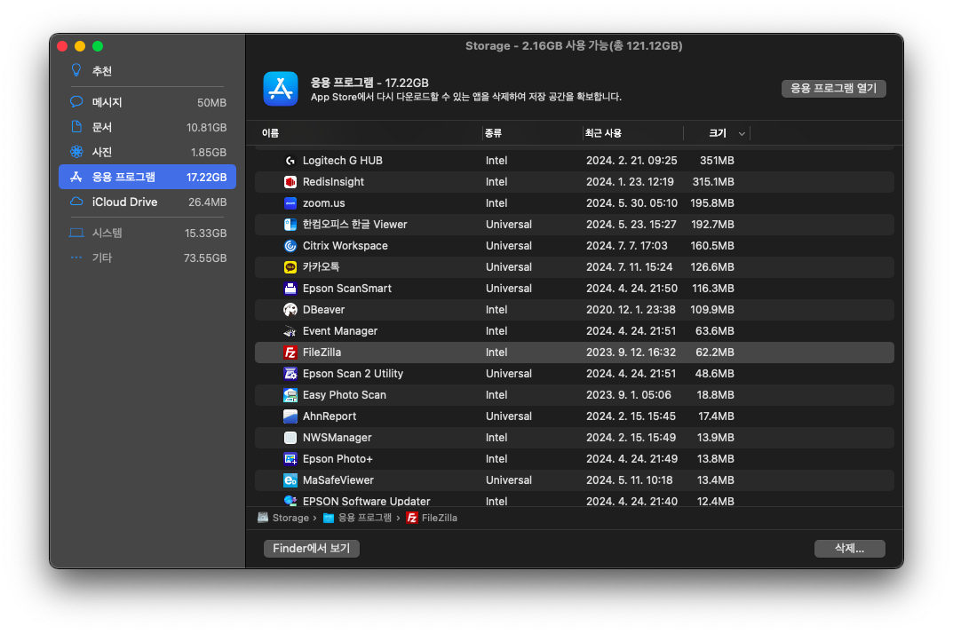Click the 62.2MB size of FileZilla

[x=715, y=352]
